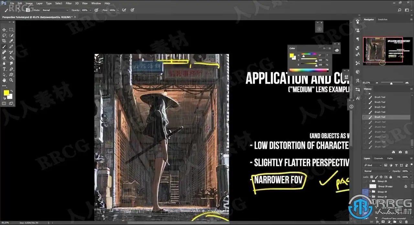
Task: Toggle lock transparent pixels
Action: click(x=372, y=177)
